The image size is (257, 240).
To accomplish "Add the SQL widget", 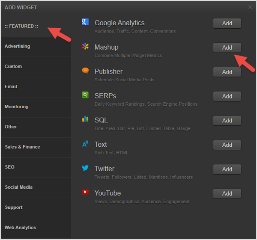I will click(227, 121).
